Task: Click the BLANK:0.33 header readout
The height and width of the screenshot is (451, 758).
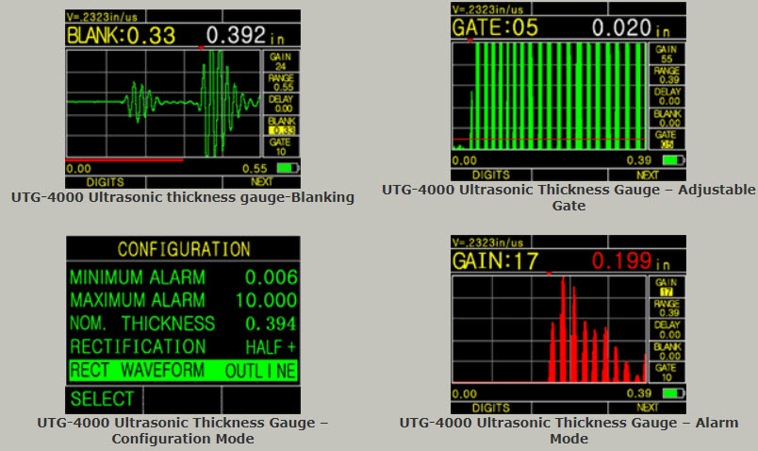Action: [x=121, y=36]
